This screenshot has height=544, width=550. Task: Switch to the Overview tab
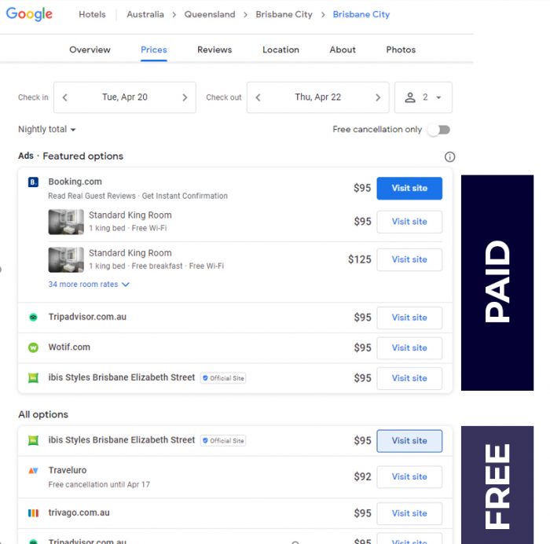(90, 50)
